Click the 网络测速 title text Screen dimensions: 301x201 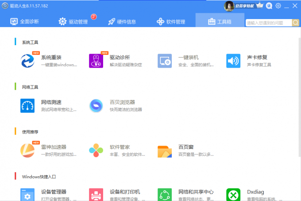[x=51, y=102]
